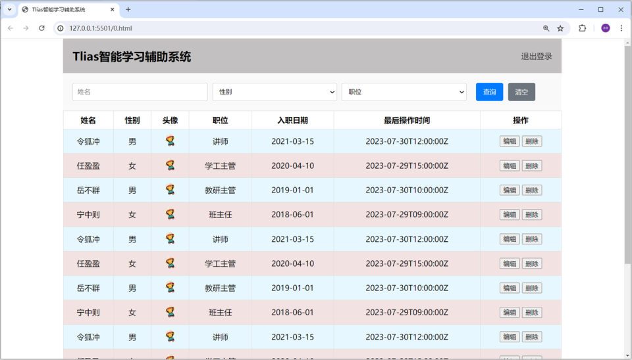Click 删除 in the second 岳不群 row
632x360 pixels.
point(532,288)
